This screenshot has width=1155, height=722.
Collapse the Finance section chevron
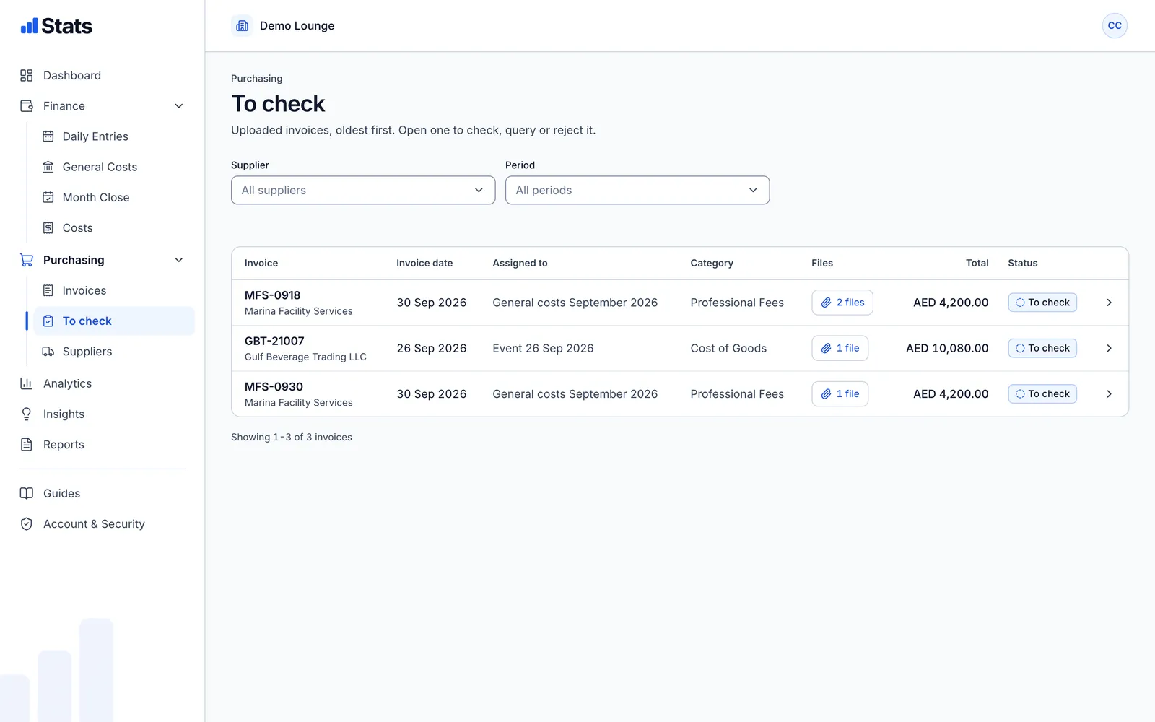pos(179,106)
